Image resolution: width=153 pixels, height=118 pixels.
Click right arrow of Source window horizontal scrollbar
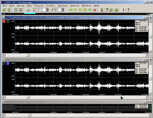coord(147,55)
